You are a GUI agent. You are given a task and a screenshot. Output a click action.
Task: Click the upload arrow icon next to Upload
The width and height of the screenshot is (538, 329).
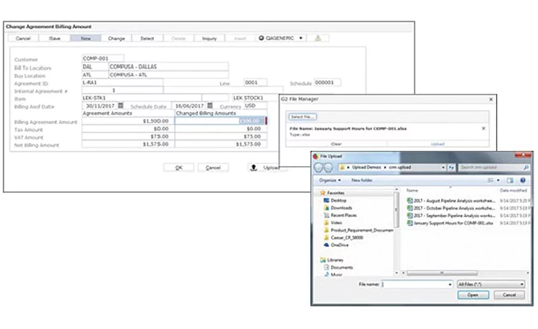[253, 167]
